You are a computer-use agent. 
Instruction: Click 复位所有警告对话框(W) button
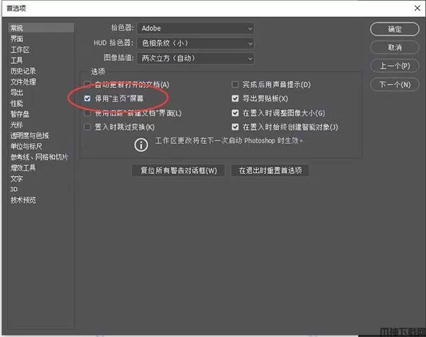click(178, 170)
